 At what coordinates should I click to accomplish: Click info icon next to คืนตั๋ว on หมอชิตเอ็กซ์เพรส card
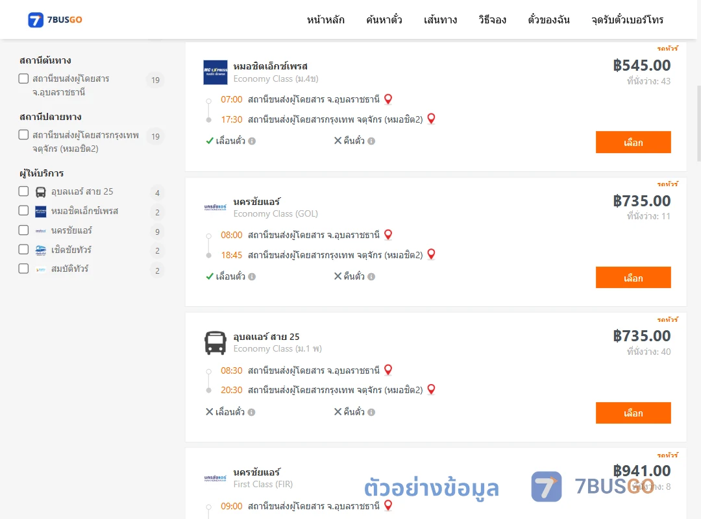[371, 141]
